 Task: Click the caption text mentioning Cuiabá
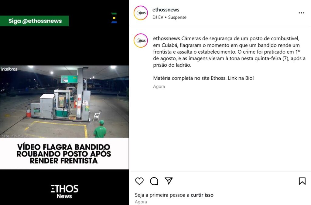(x=229, y=52)
